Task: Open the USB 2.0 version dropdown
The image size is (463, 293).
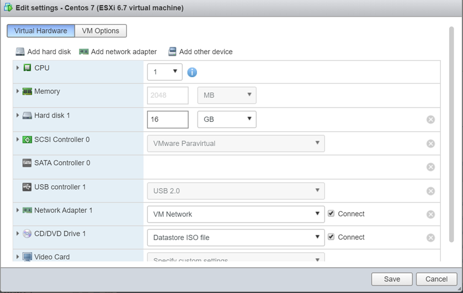Action: 236,191
